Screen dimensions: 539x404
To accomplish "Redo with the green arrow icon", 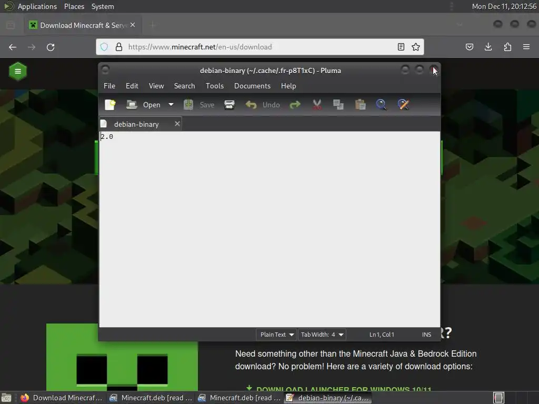I will coord(295,105).
